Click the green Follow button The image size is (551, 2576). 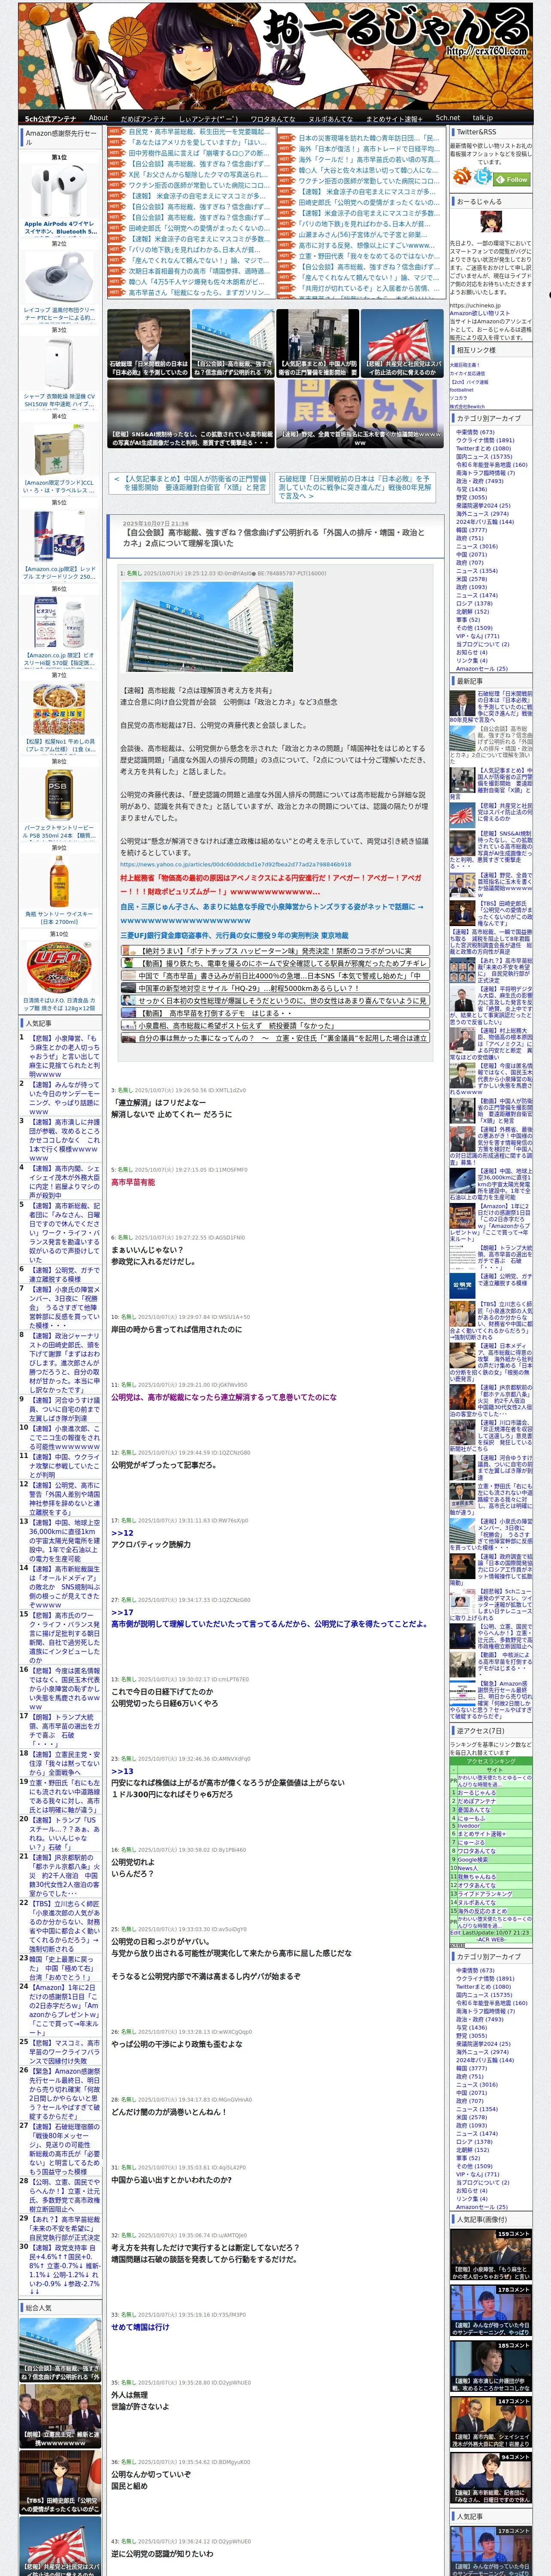pos(513,179)
